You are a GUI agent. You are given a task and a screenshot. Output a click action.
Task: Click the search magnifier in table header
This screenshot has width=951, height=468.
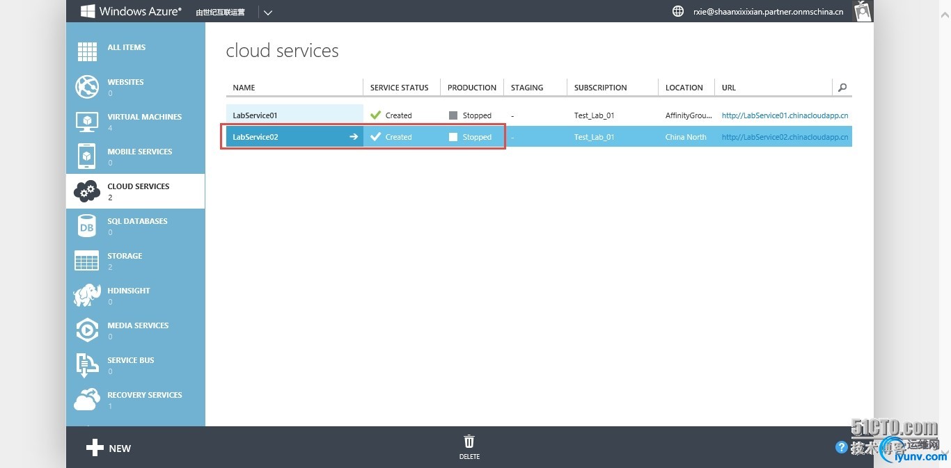(842, 88)
